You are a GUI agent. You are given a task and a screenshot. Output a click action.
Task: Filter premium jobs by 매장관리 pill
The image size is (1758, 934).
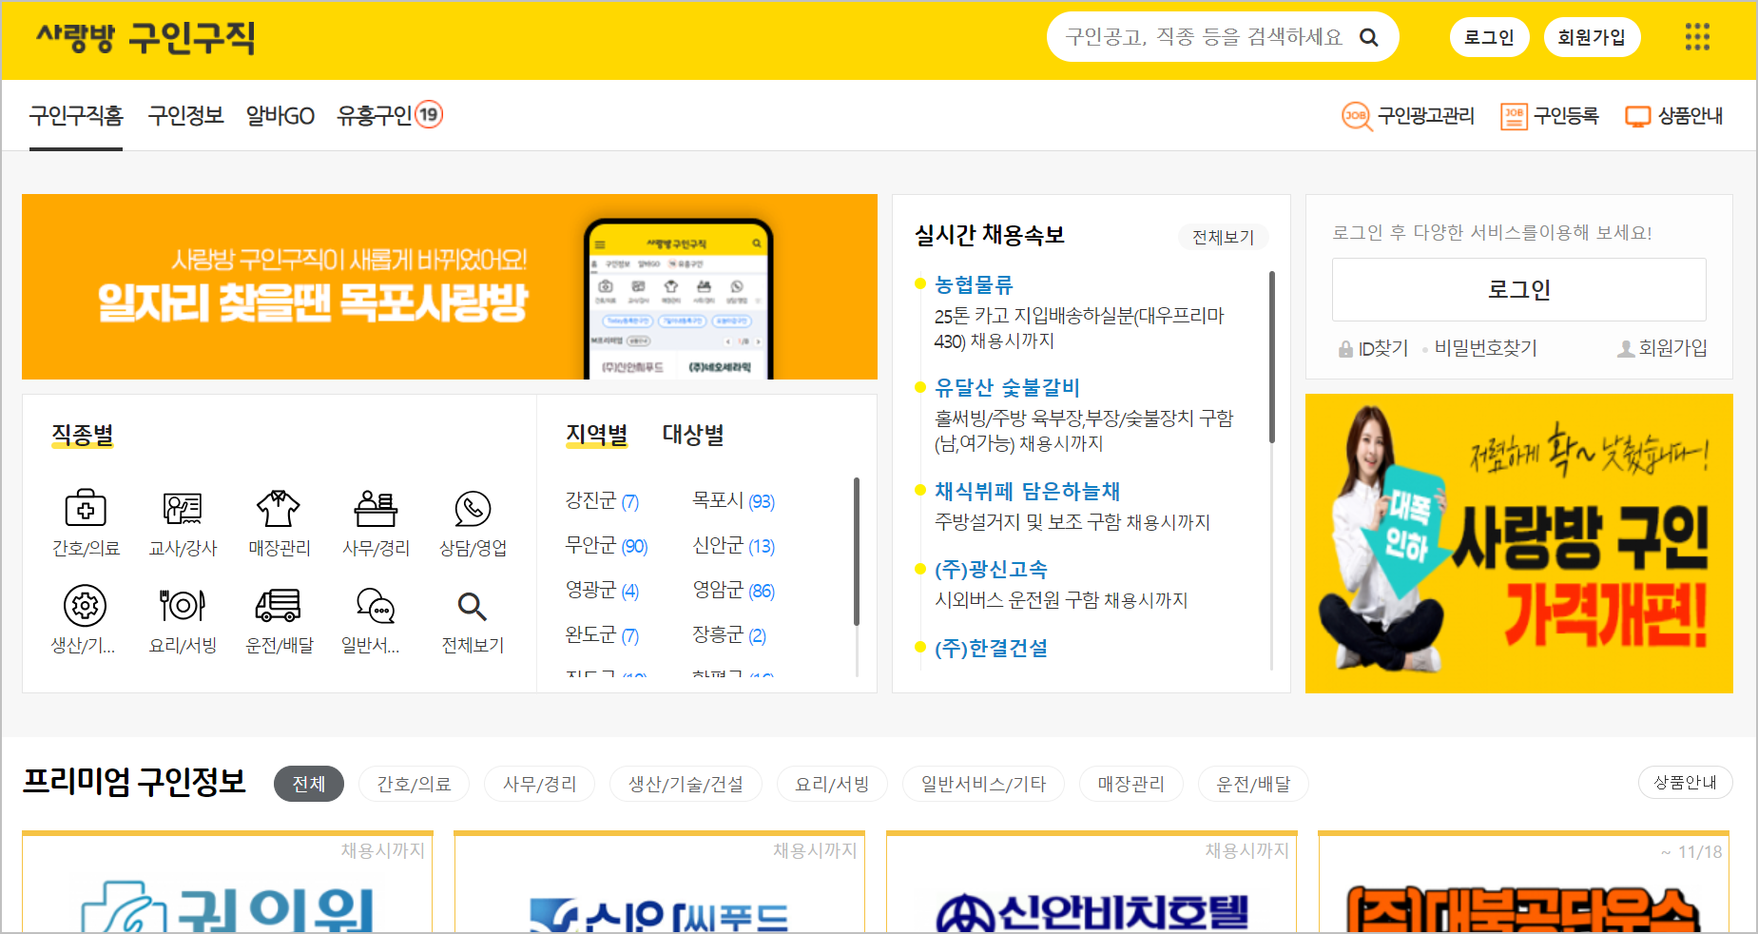[1131, 784]
